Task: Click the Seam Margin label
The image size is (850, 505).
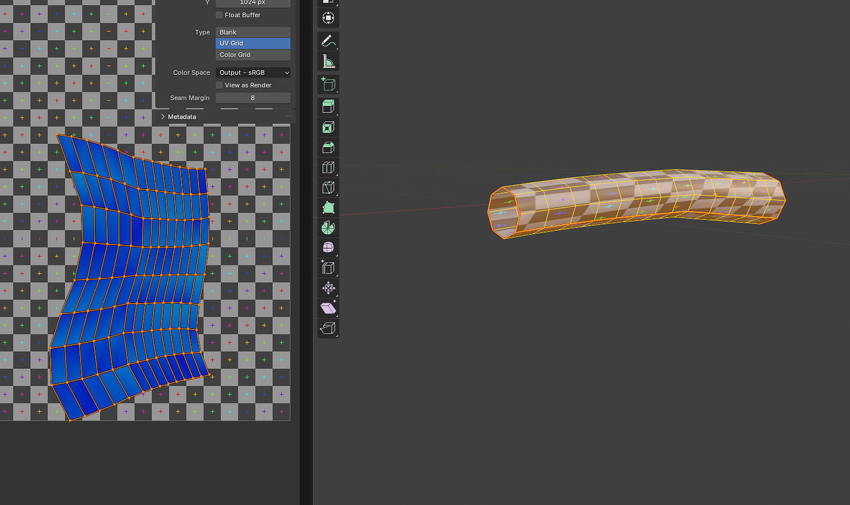Action: click(x=190, y=98)
